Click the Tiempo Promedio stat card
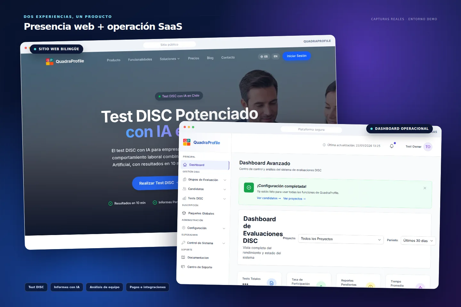This screenshot has height=307, width=461. [x=408, y=282]
